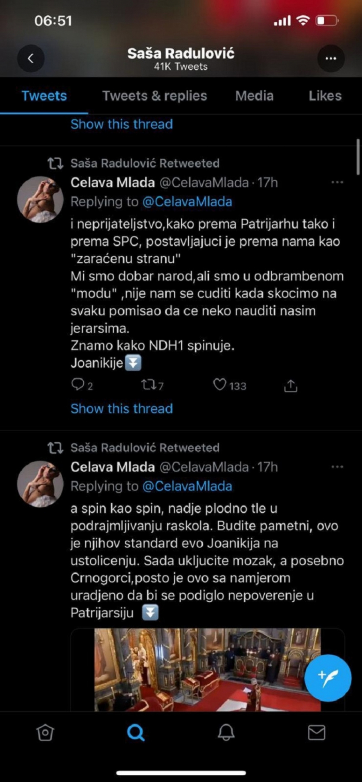Open more options on second Celava Mlada tweet
The image size is (362, 782).
[x=337, y=467]
